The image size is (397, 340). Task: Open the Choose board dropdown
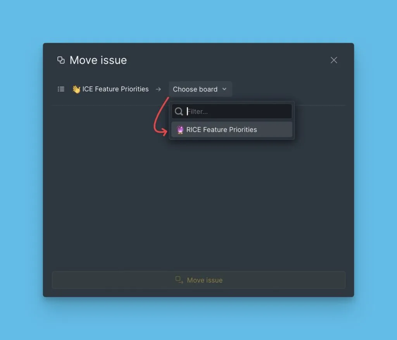tap(200, 89)
